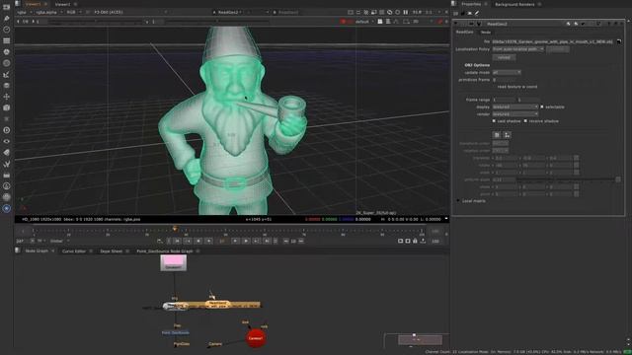Toggle the cast shadow checkbox

point(494,120)
